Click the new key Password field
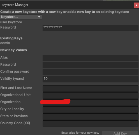Viewport: 139px width, 135px height. pos(91,65)
